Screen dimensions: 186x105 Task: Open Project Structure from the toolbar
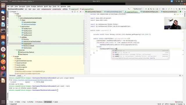coord(180,9)
